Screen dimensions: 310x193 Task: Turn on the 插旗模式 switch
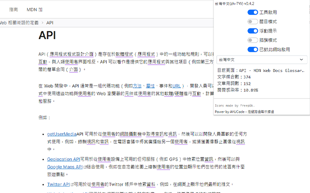pyautogui.click(x=253, y=40)
